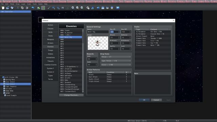Switch to the Common Events tab
The width and height of the screenshot is (217, 122).
(x=51, y=65)
